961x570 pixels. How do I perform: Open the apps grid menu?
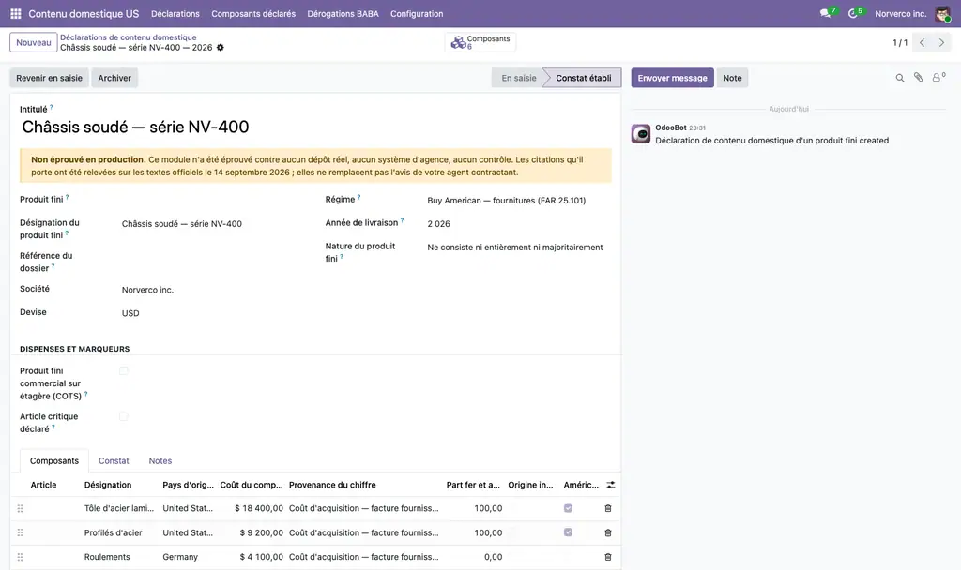16,13
